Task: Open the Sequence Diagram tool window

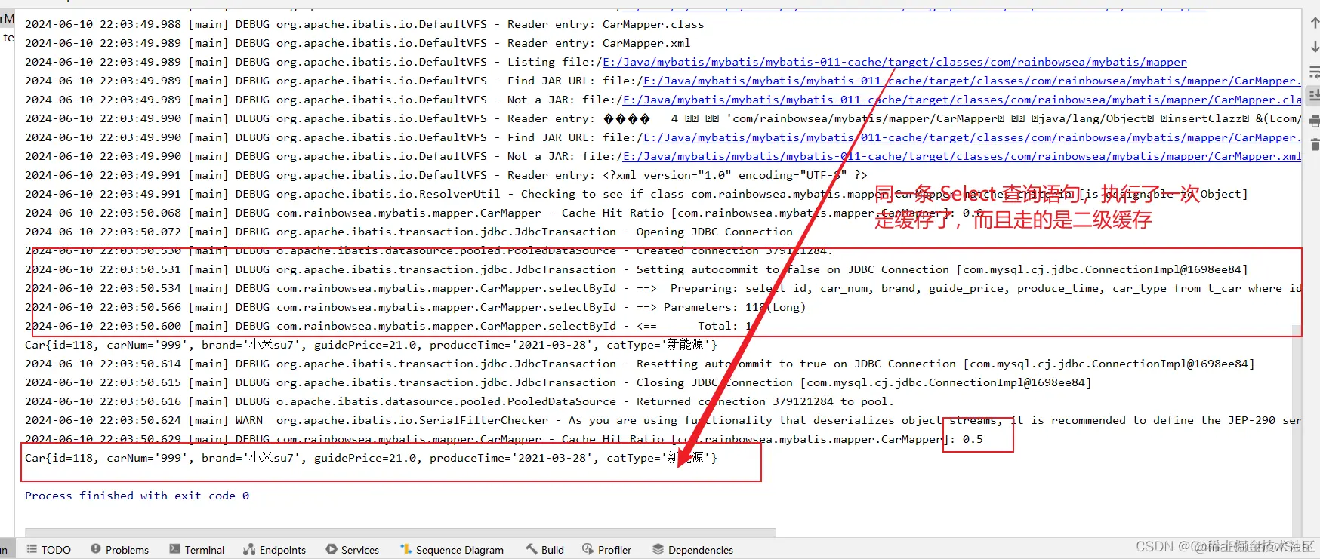Action: [452, 550]
